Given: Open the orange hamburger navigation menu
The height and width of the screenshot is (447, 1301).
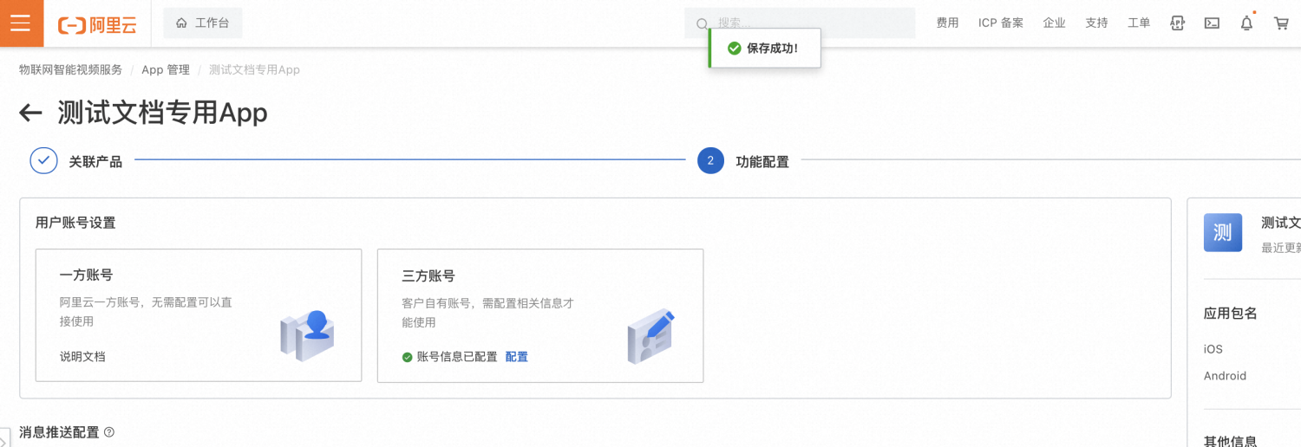Looking at the screenshot, I should [21, 23].
